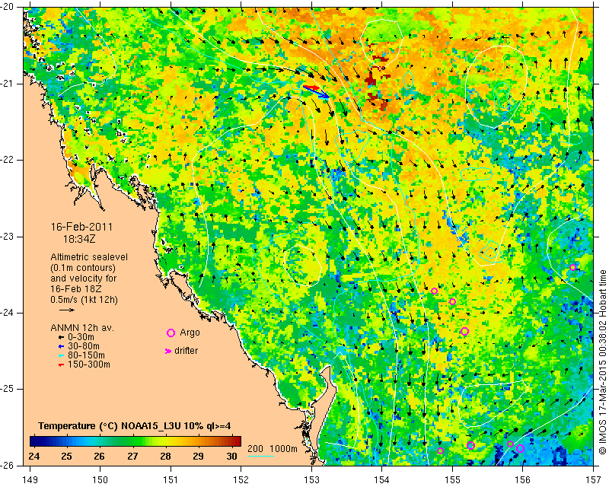609x487 pixels.
Task: Click the '30-80m' depth label
Action: pyautogui.click(x=84, y=346)
